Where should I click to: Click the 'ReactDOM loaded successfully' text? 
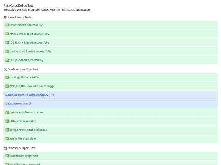[29, 34]
